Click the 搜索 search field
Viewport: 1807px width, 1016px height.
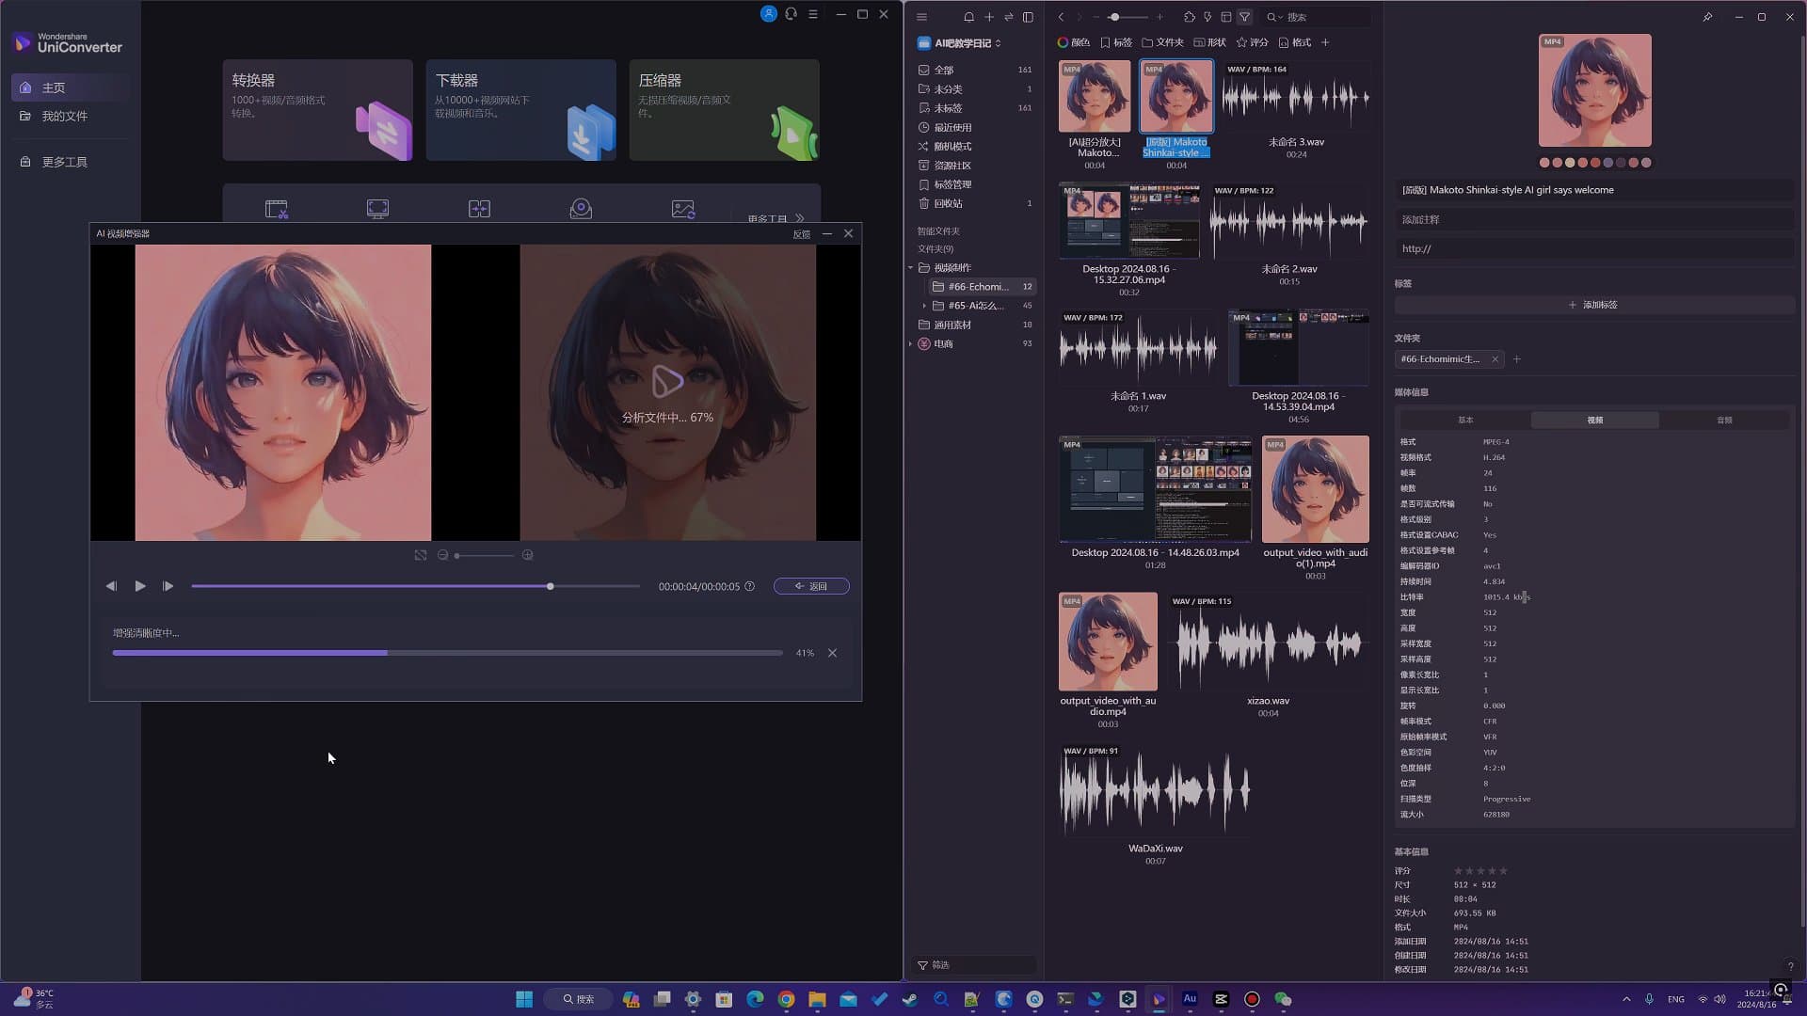pos(1316,17)
